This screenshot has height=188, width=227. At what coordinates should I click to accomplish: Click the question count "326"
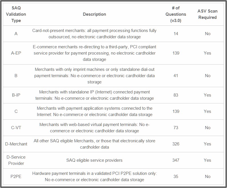tap(176, 144)
